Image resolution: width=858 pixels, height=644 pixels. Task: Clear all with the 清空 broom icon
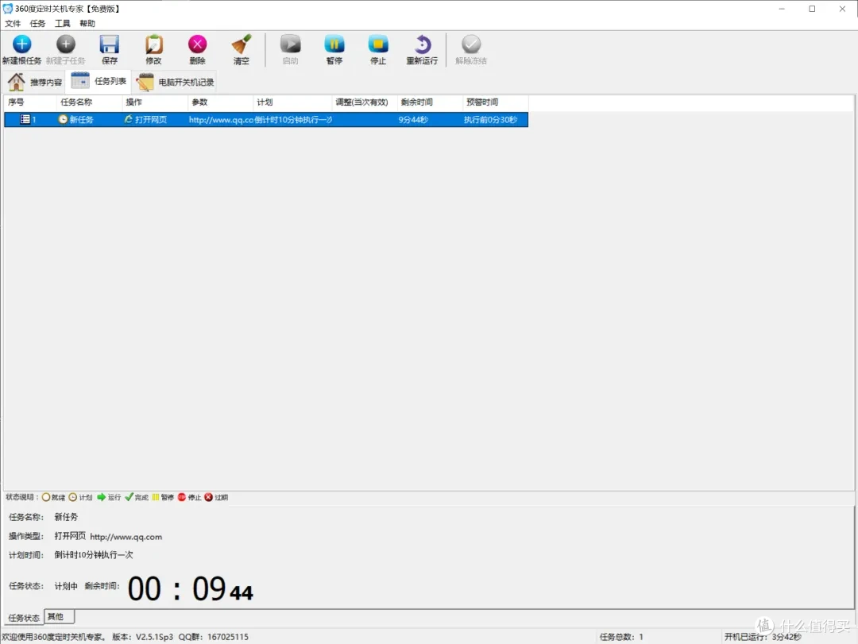(x=242, y=44)
